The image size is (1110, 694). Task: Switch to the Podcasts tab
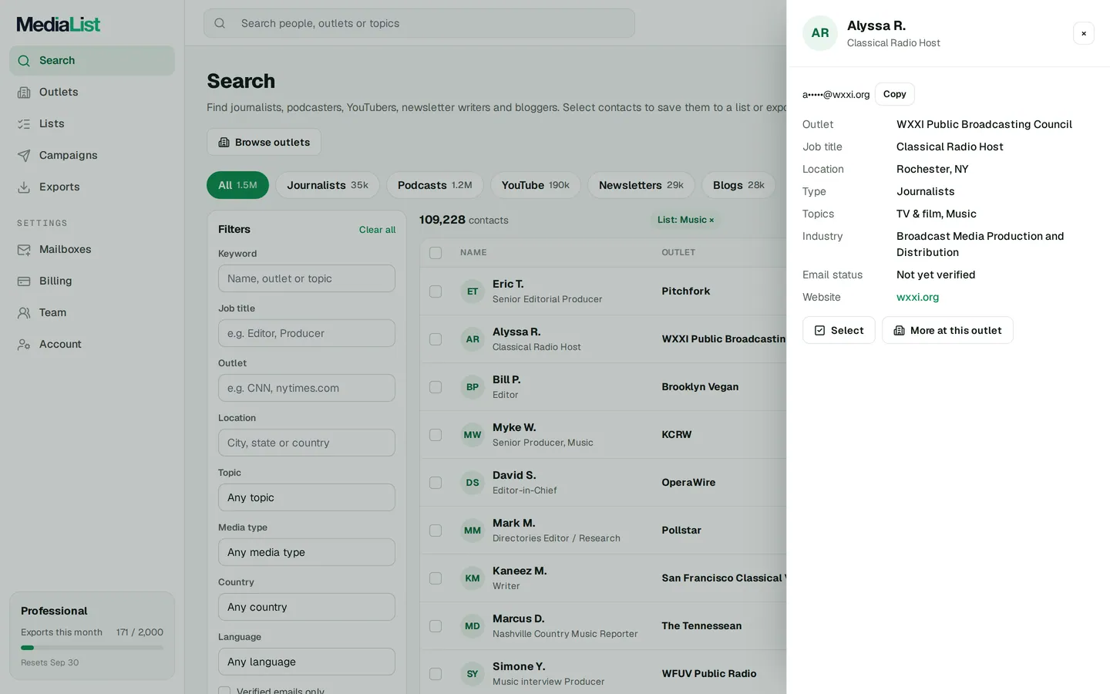[435, 185]
